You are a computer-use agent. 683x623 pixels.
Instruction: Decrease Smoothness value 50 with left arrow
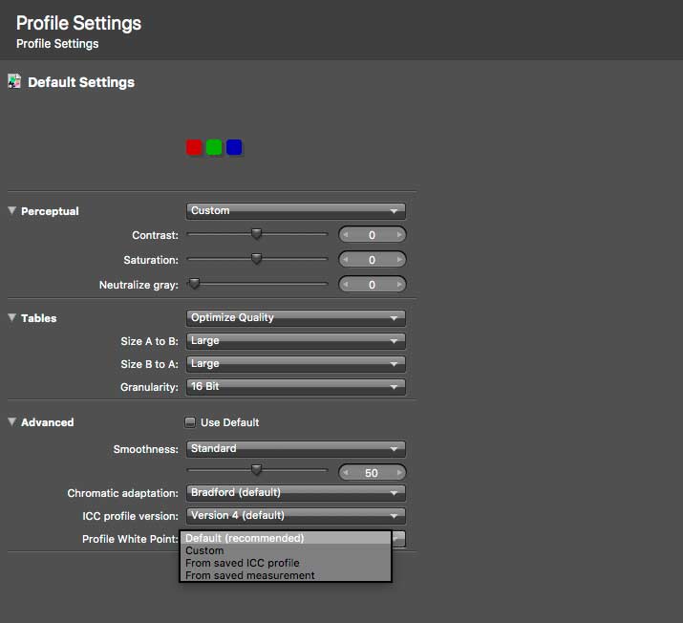(346, 473)
